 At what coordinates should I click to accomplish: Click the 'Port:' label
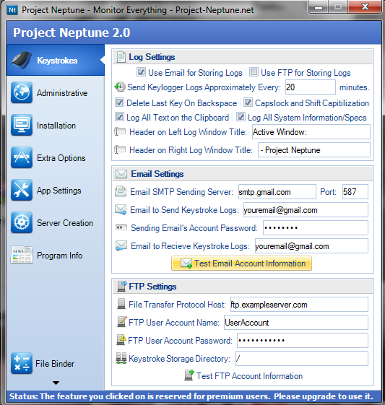point(328,192)
